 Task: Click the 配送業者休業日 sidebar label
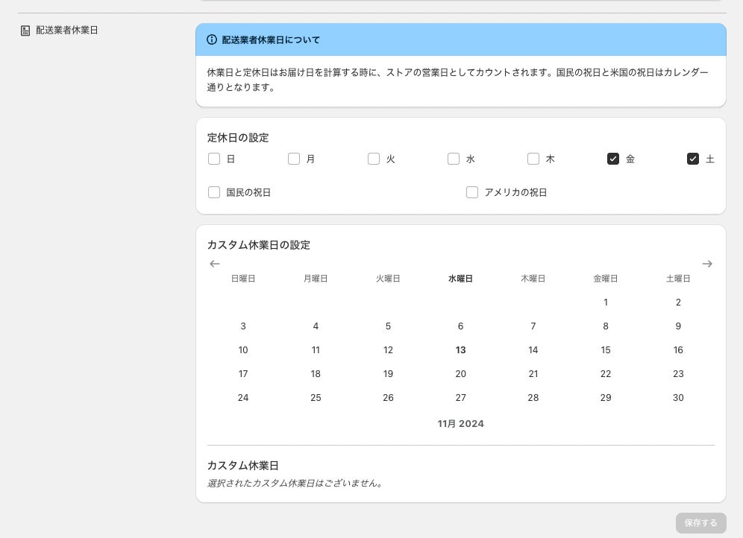pos(67,31)
